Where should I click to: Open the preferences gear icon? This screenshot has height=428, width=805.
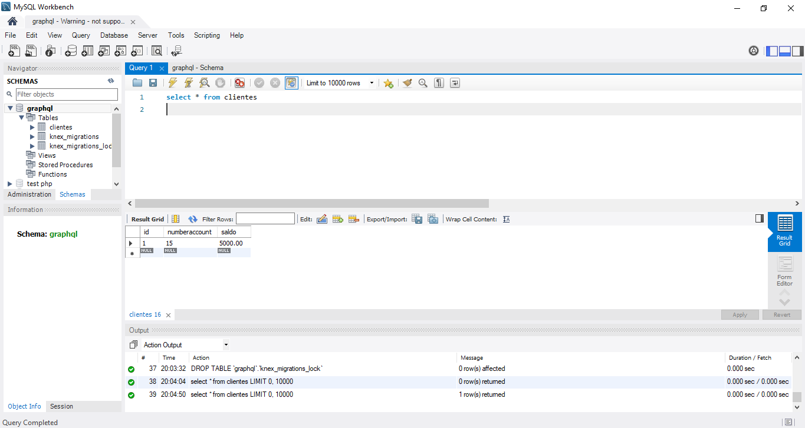[x=754, y=51]
